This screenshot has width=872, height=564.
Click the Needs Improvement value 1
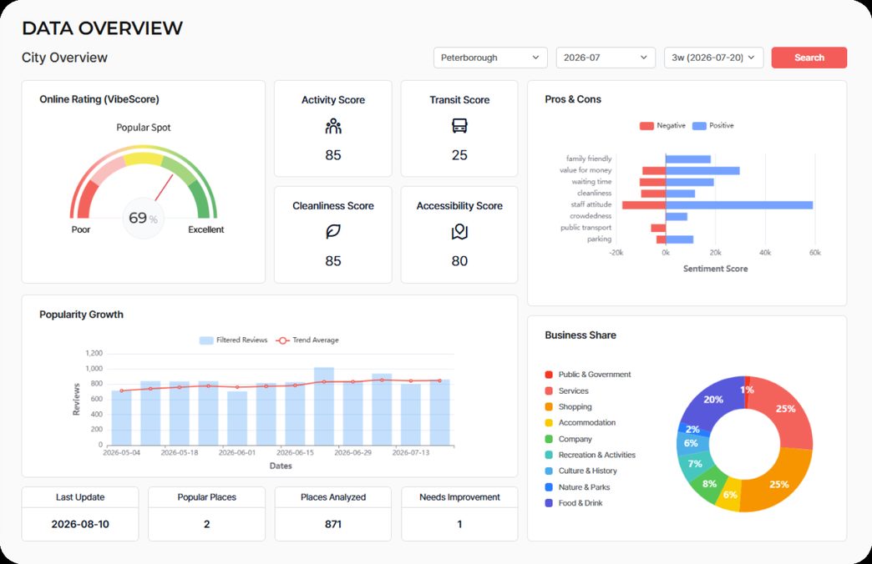[x=459, y=524]
